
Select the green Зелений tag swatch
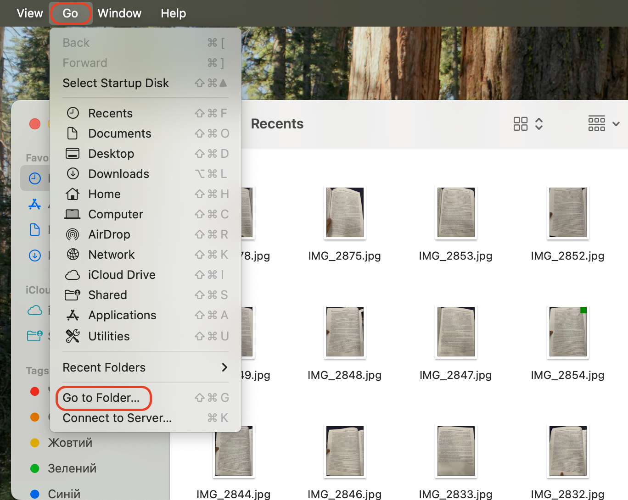coord(34,468)
